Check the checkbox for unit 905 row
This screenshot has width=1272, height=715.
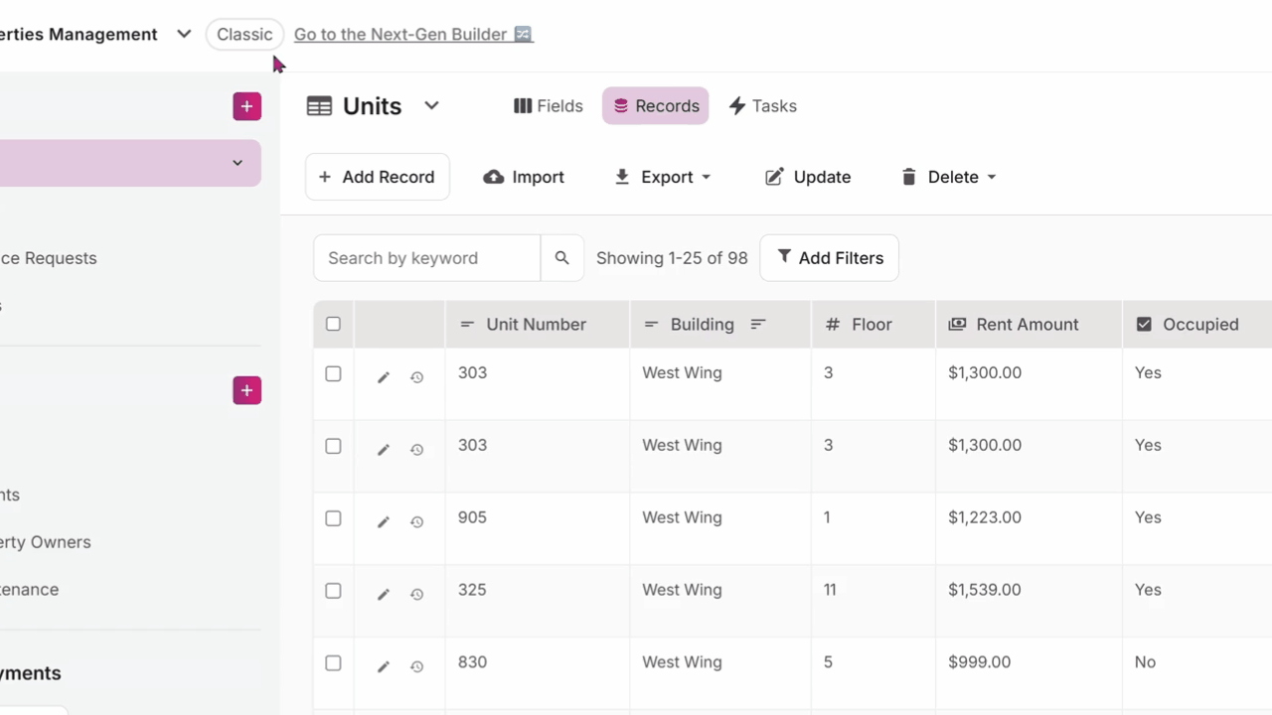333,518
